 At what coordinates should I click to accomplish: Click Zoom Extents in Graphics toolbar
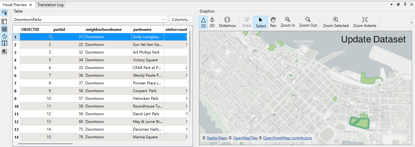click(365, 22)
